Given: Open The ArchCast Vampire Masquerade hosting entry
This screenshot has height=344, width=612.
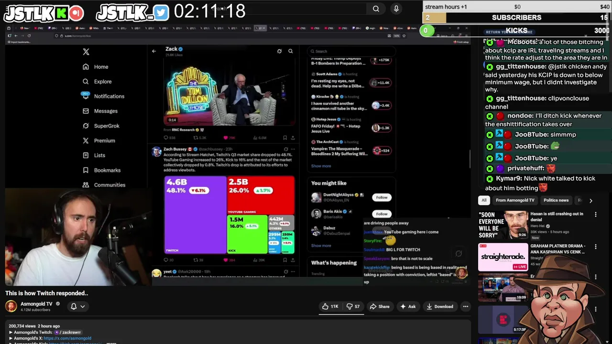Looking at the screenshot, I should click(351, 148).
